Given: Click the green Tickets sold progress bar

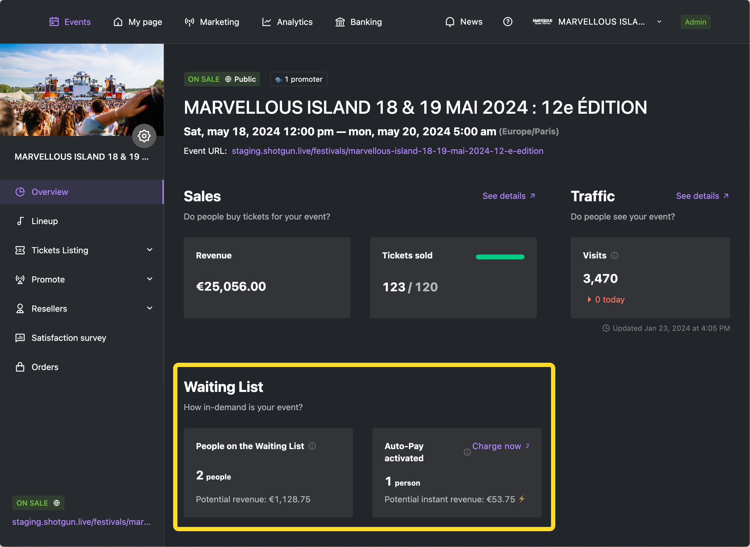Looking at the screenshot, I should (500, 257).
